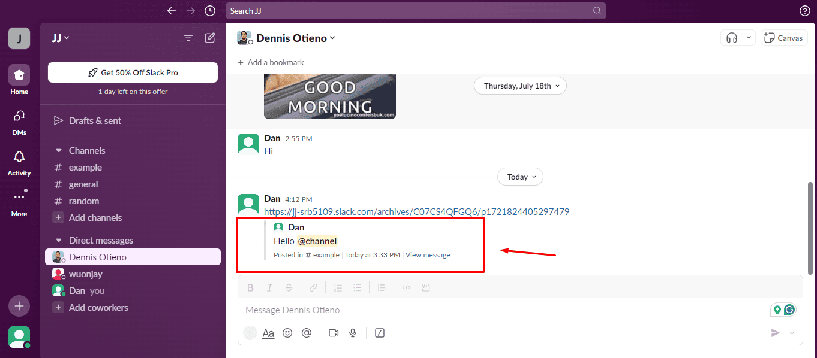The width and height of the screenshot is (817, 358).
Task: Open slash shortcuts icon in the composer
Action: tap(379, 333)
